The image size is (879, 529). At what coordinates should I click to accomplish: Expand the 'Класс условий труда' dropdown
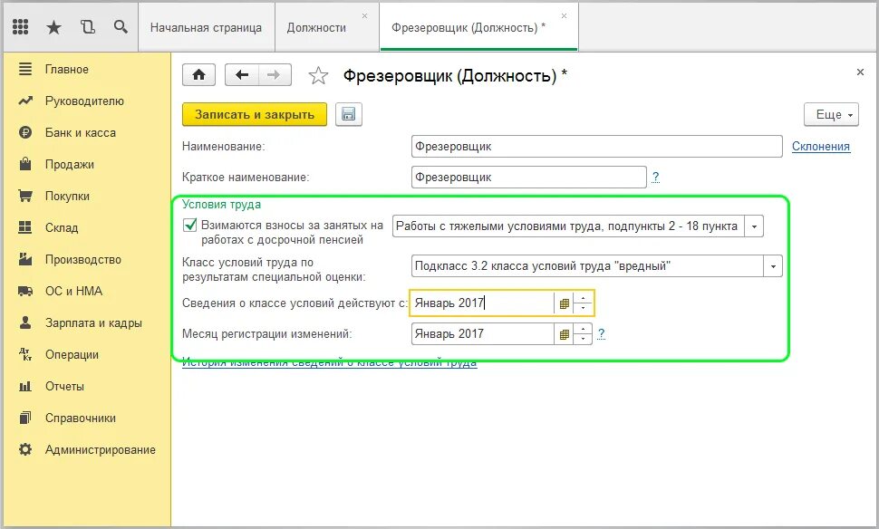tap(771, 265)
